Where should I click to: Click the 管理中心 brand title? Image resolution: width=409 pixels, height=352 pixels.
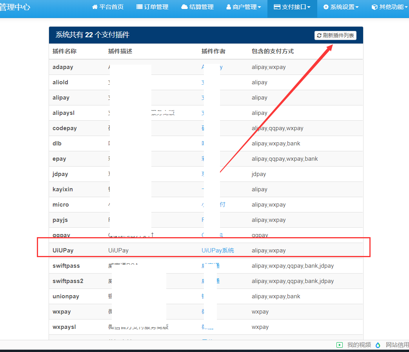point(15,7)
